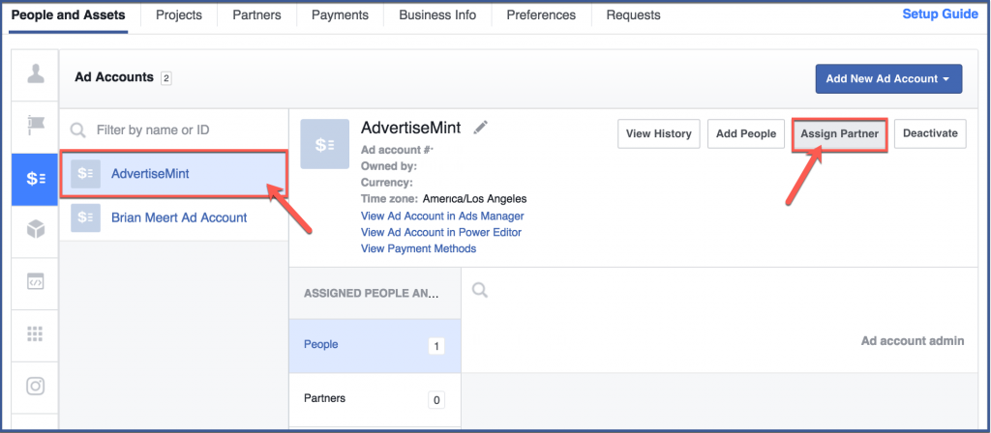Expand the Add New Ad Account dropdown
Screen dimensions: 991x433
coord(888,78)
